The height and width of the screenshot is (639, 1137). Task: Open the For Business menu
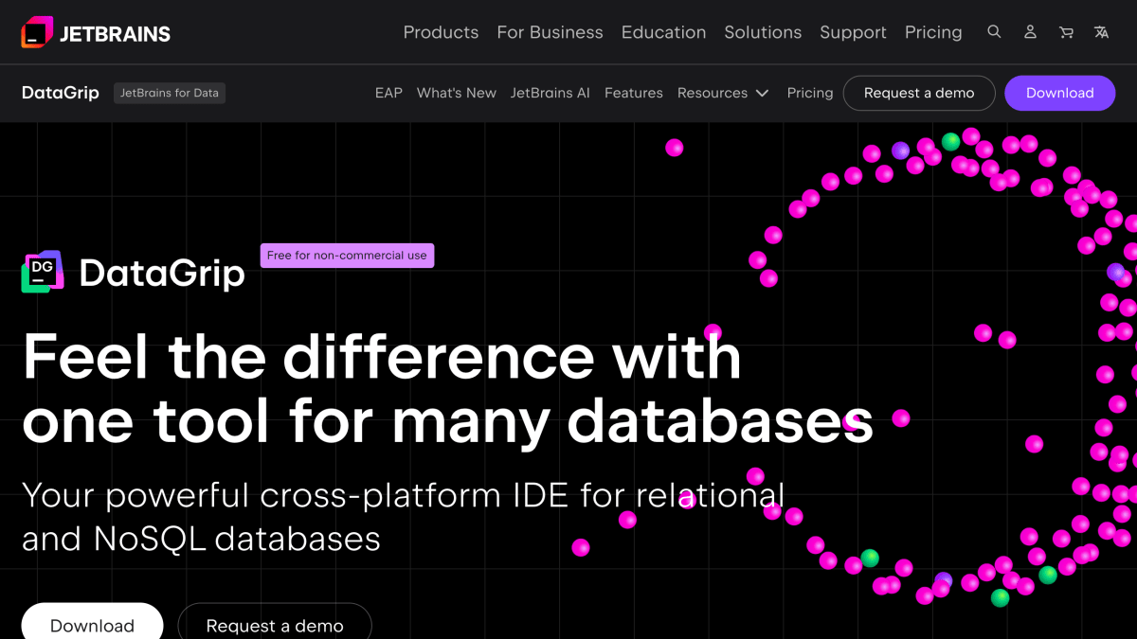coord(550,32)
